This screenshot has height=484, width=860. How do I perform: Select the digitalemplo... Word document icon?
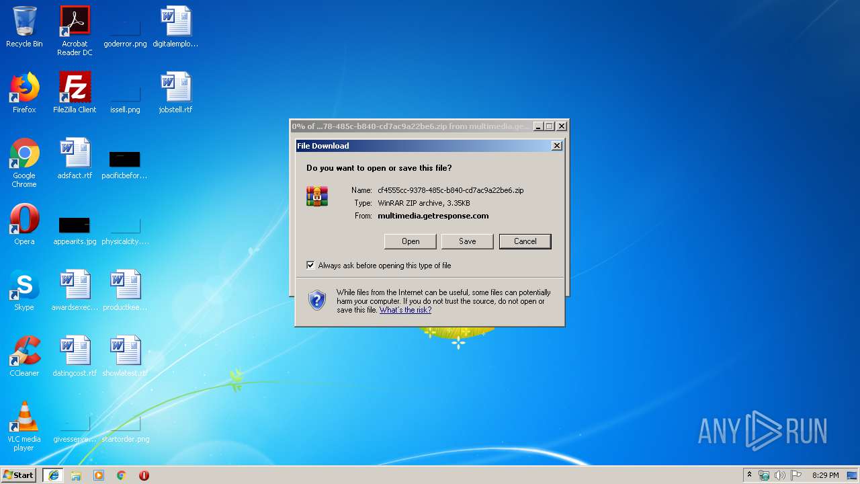[175, 27]
